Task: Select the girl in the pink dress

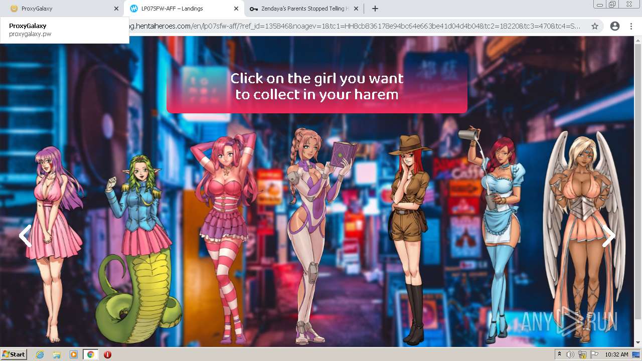Action: pos(55,243)
